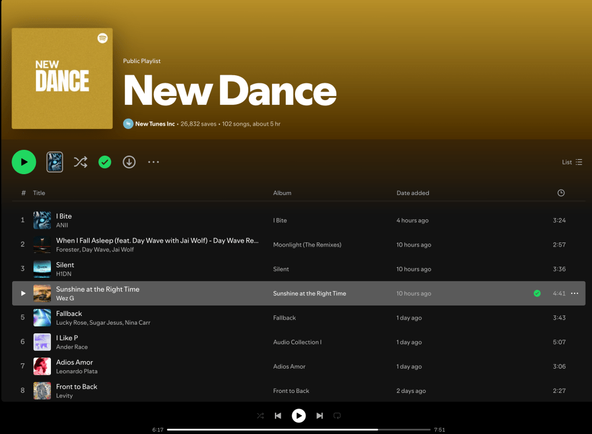Toggle repeat in bottom player bar
592x434 pixels.
coord(337,415)
